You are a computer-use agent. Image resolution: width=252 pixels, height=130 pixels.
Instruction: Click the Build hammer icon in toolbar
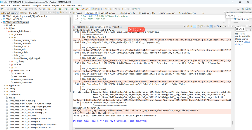coord(21,9)
